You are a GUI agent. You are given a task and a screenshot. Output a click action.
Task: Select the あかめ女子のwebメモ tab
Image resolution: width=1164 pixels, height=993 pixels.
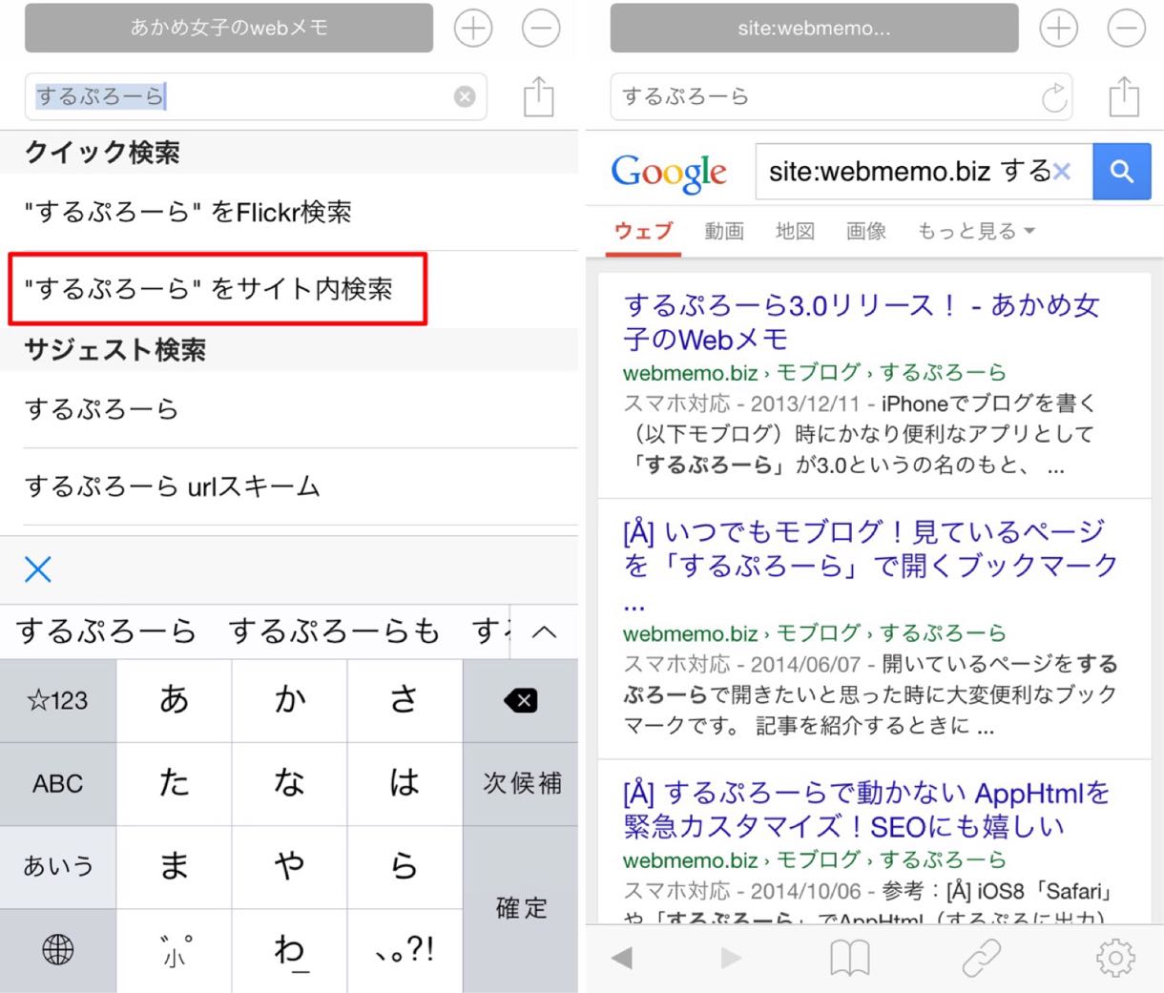(x=229, y=29)
